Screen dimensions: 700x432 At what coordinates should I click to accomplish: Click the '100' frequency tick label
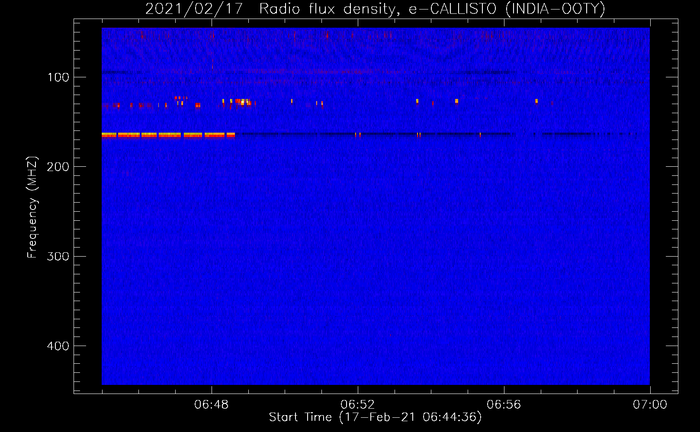pyautogui.click(x=58, y=77)
